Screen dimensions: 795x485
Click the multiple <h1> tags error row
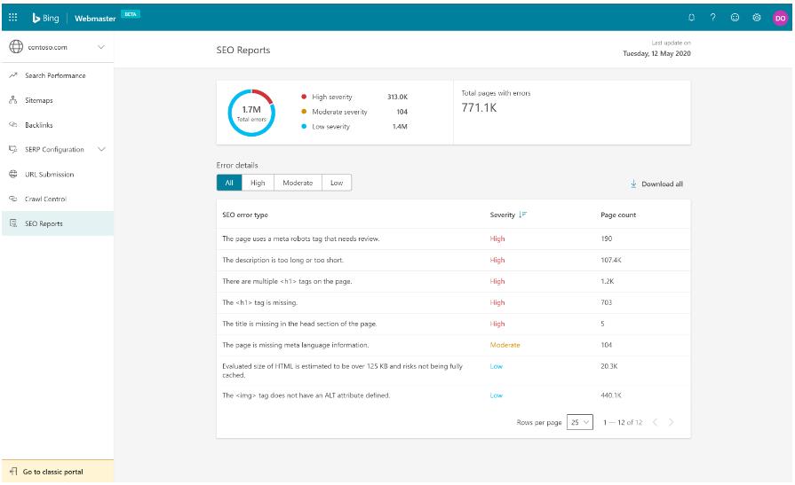click(x=453, y=281)
